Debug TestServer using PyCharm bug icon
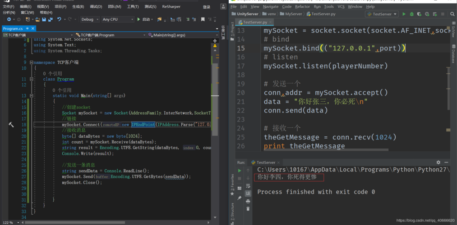Image resolution: width=457 pixels, height=225 pixels. click(x=411, y=14)
